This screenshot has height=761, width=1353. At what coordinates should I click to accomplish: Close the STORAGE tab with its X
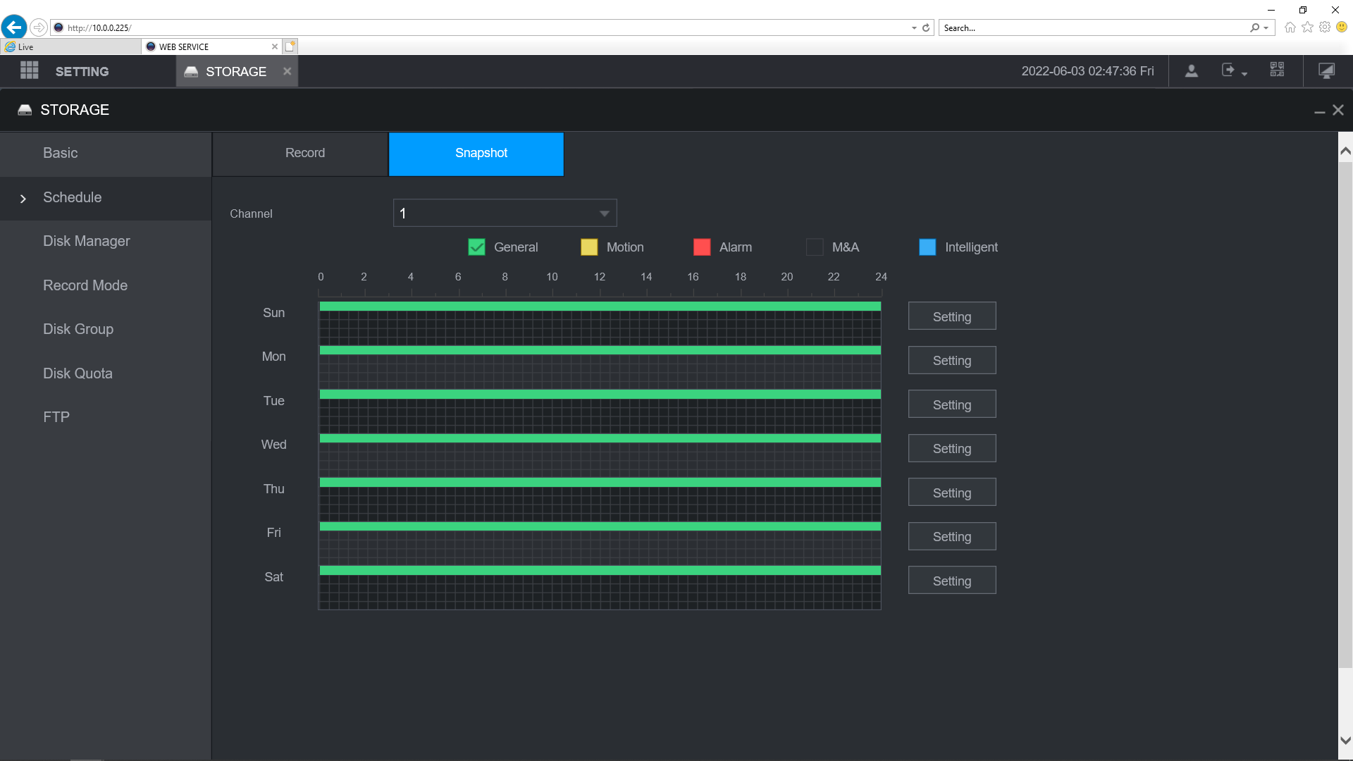pyautogui.click(x=287, y=71)
